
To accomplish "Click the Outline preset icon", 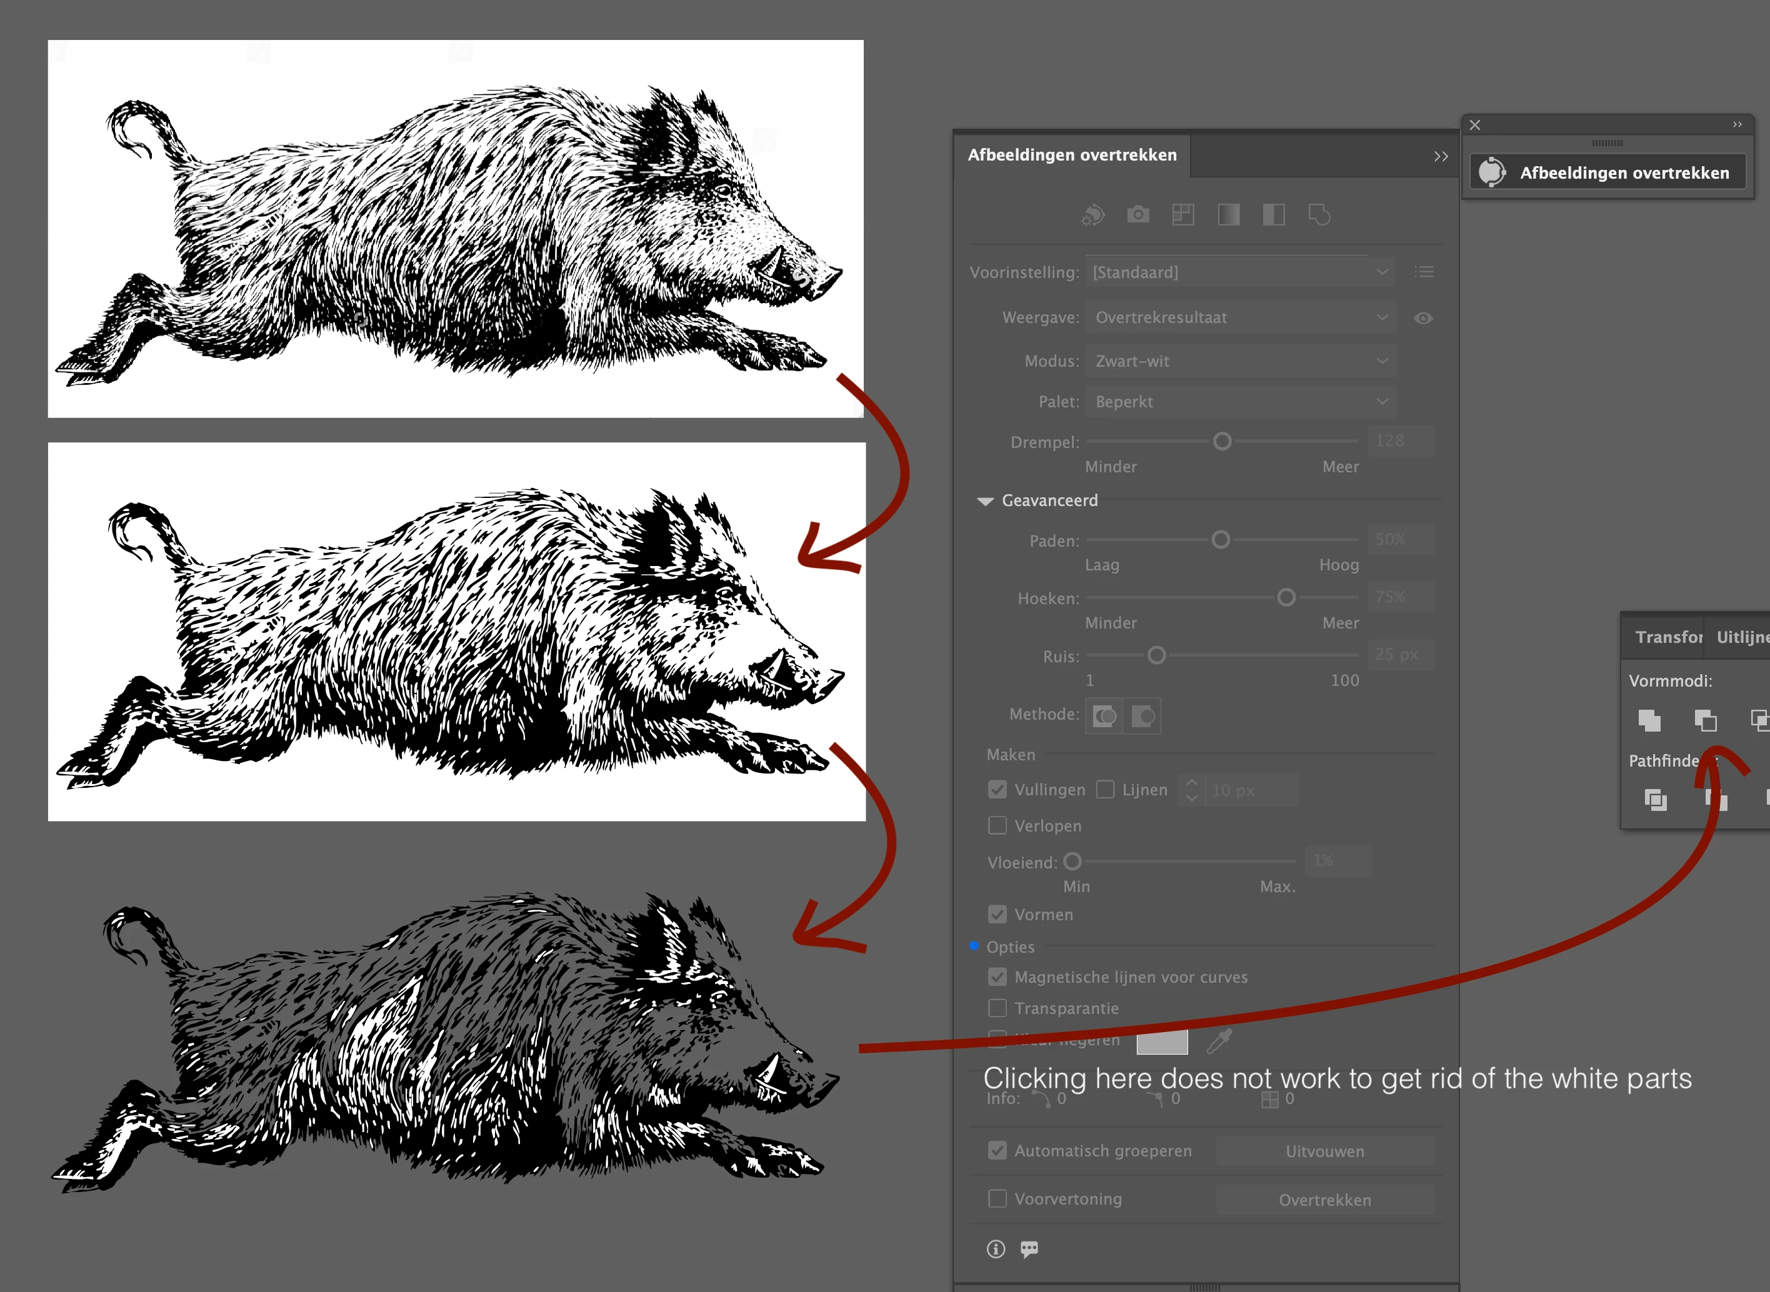I will (x=1319, y=214).
